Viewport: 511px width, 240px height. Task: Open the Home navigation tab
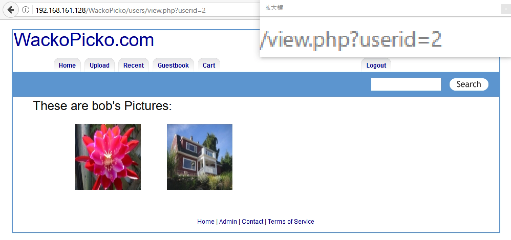point(67,65)
